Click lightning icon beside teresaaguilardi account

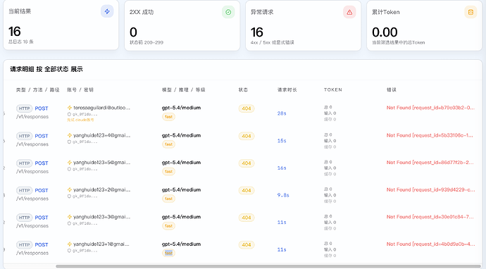[x=70, y=108]
